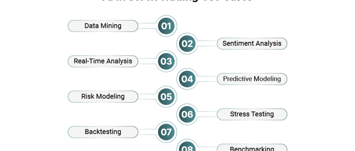Click the 02 numbered circle badge
Image resolution: width=355 pixels, height=151 pixels.
(187, 44)
